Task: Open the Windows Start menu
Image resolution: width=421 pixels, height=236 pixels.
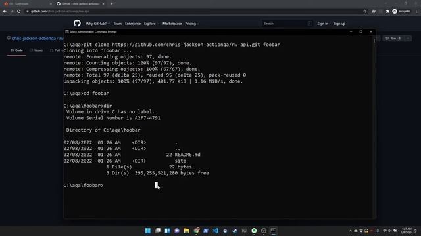Action: point(147,231)
